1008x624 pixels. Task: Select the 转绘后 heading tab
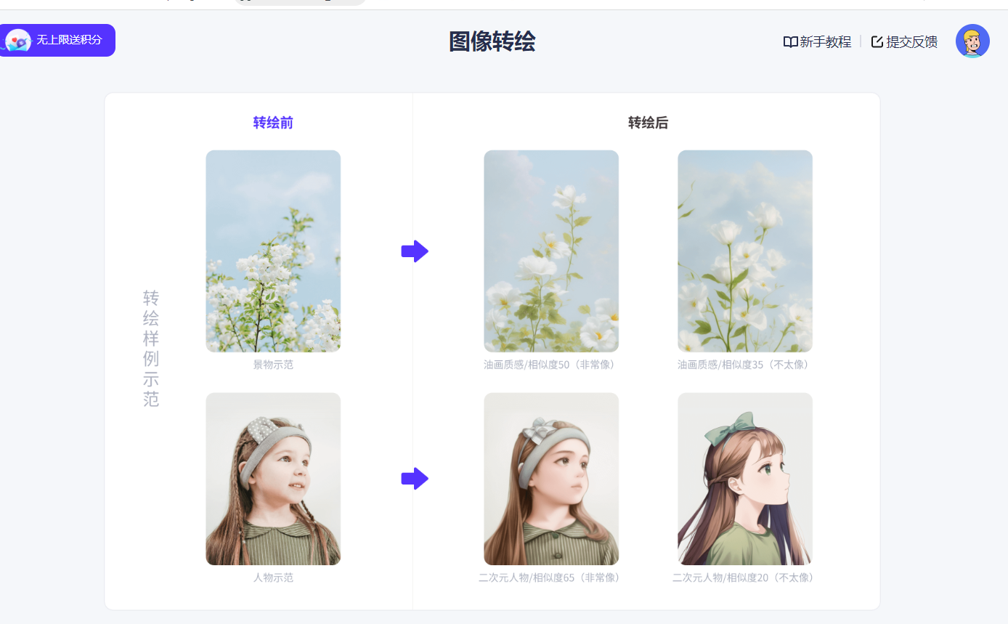coord(648,123)
